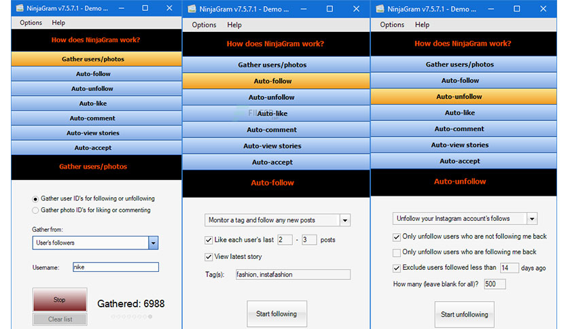This screenshot has width=568, height=329.
Task: Click the 'Start unfollowing' button
Action: point(465,315)
